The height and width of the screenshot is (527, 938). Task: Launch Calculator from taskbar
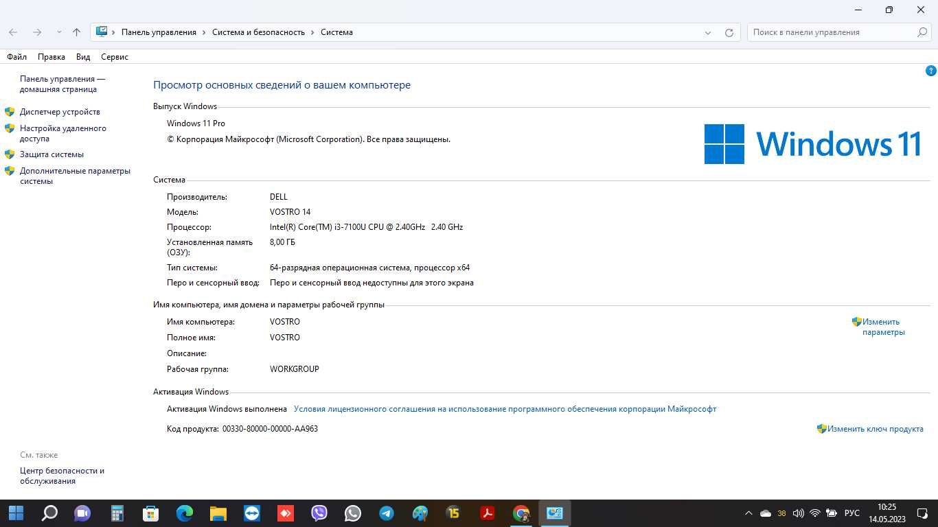click(117, 513)
